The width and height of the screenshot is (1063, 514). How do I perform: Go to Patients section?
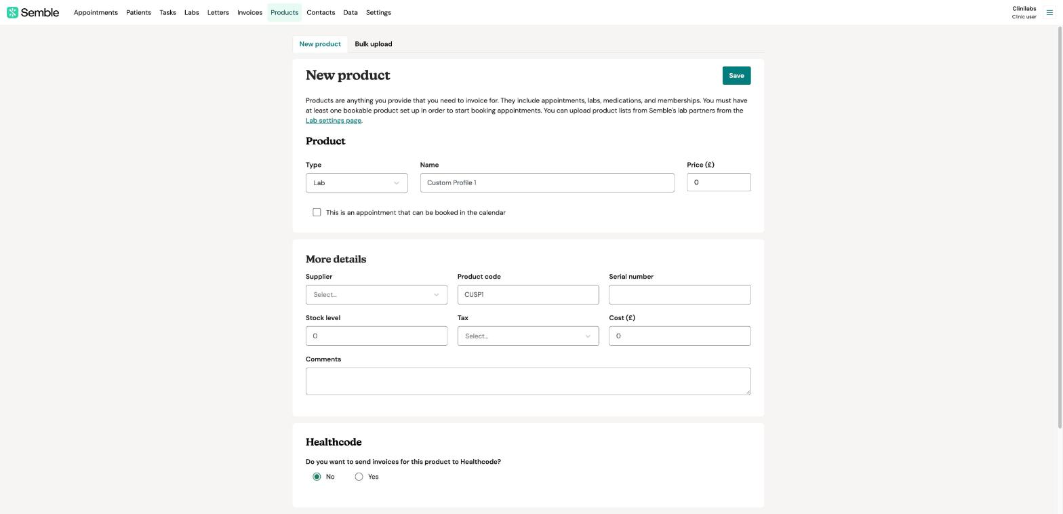[x=138, y=13]
